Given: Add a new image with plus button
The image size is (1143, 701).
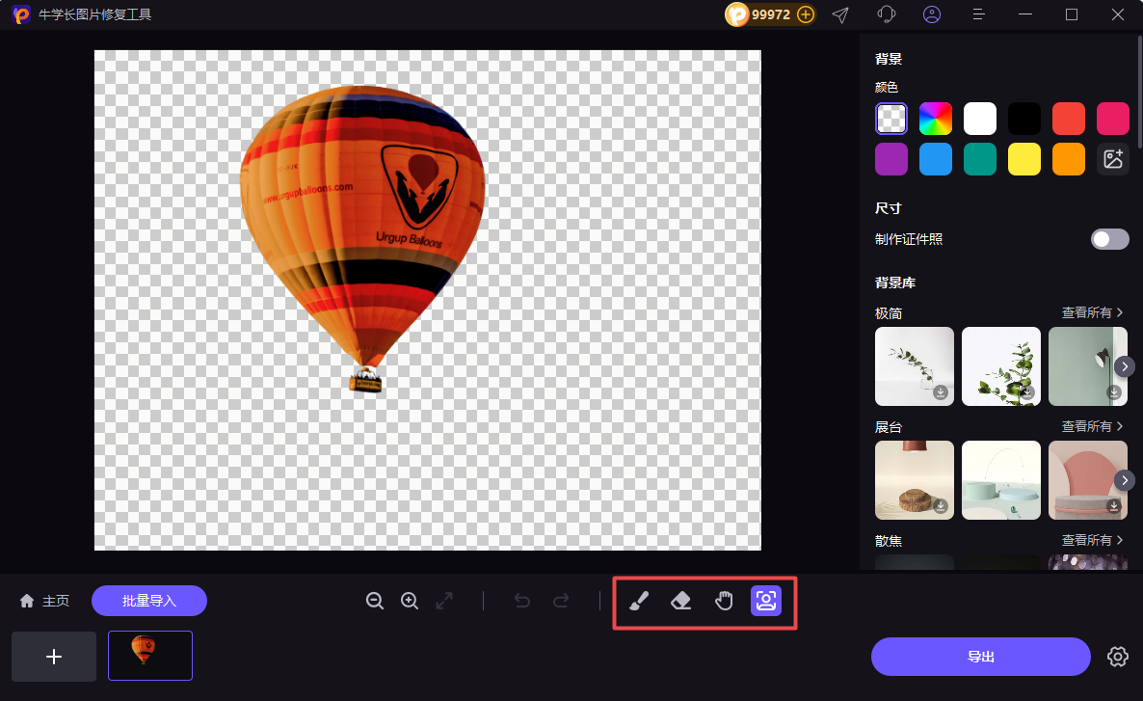Looking at the screenshot, I should (x=54, y=657).
